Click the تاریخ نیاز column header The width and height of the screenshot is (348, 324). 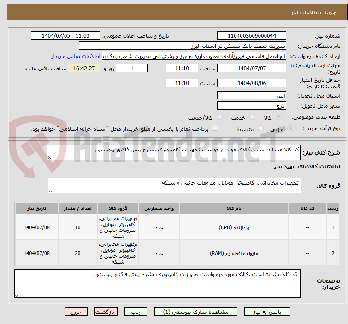tap(36, 208)
